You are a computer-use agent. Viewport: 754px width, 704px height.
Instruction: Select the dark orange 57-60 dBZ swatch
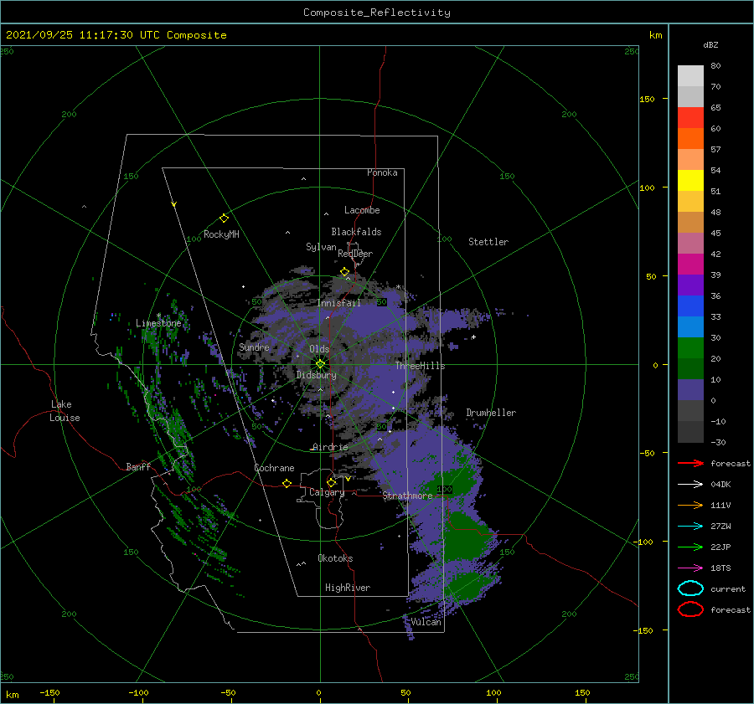pos(690,139)
